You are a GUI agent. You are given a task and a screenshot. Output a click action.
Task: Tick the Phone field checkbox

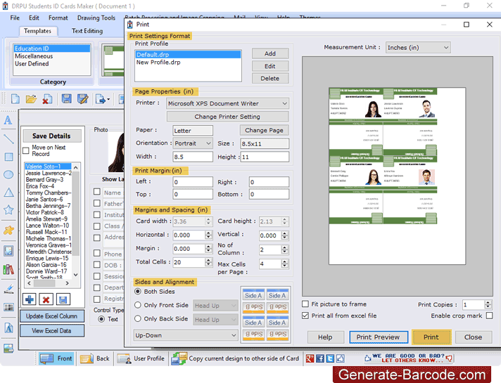pyautogui.click(x=97, y=253)
